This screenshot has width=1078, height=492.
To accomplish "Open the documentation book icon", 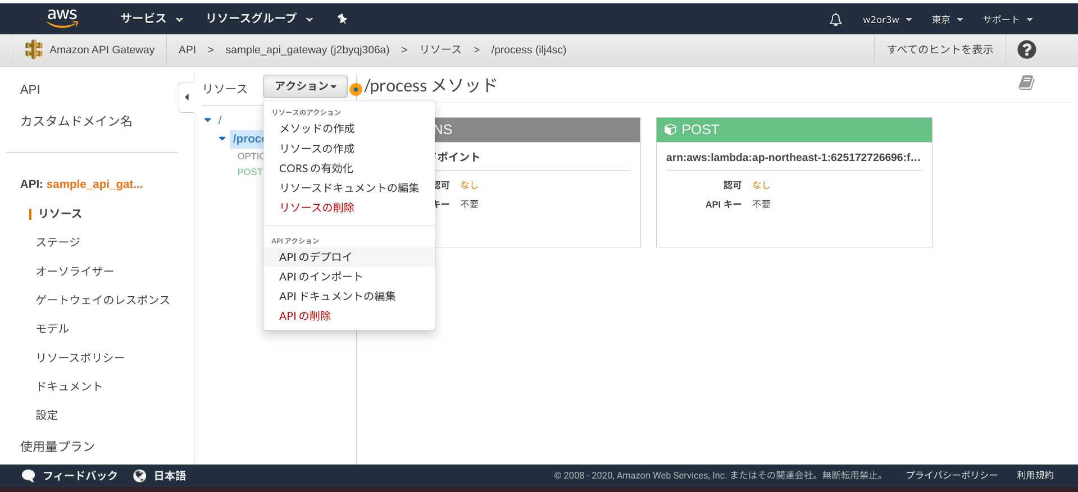I will [x=1026, y=83].
